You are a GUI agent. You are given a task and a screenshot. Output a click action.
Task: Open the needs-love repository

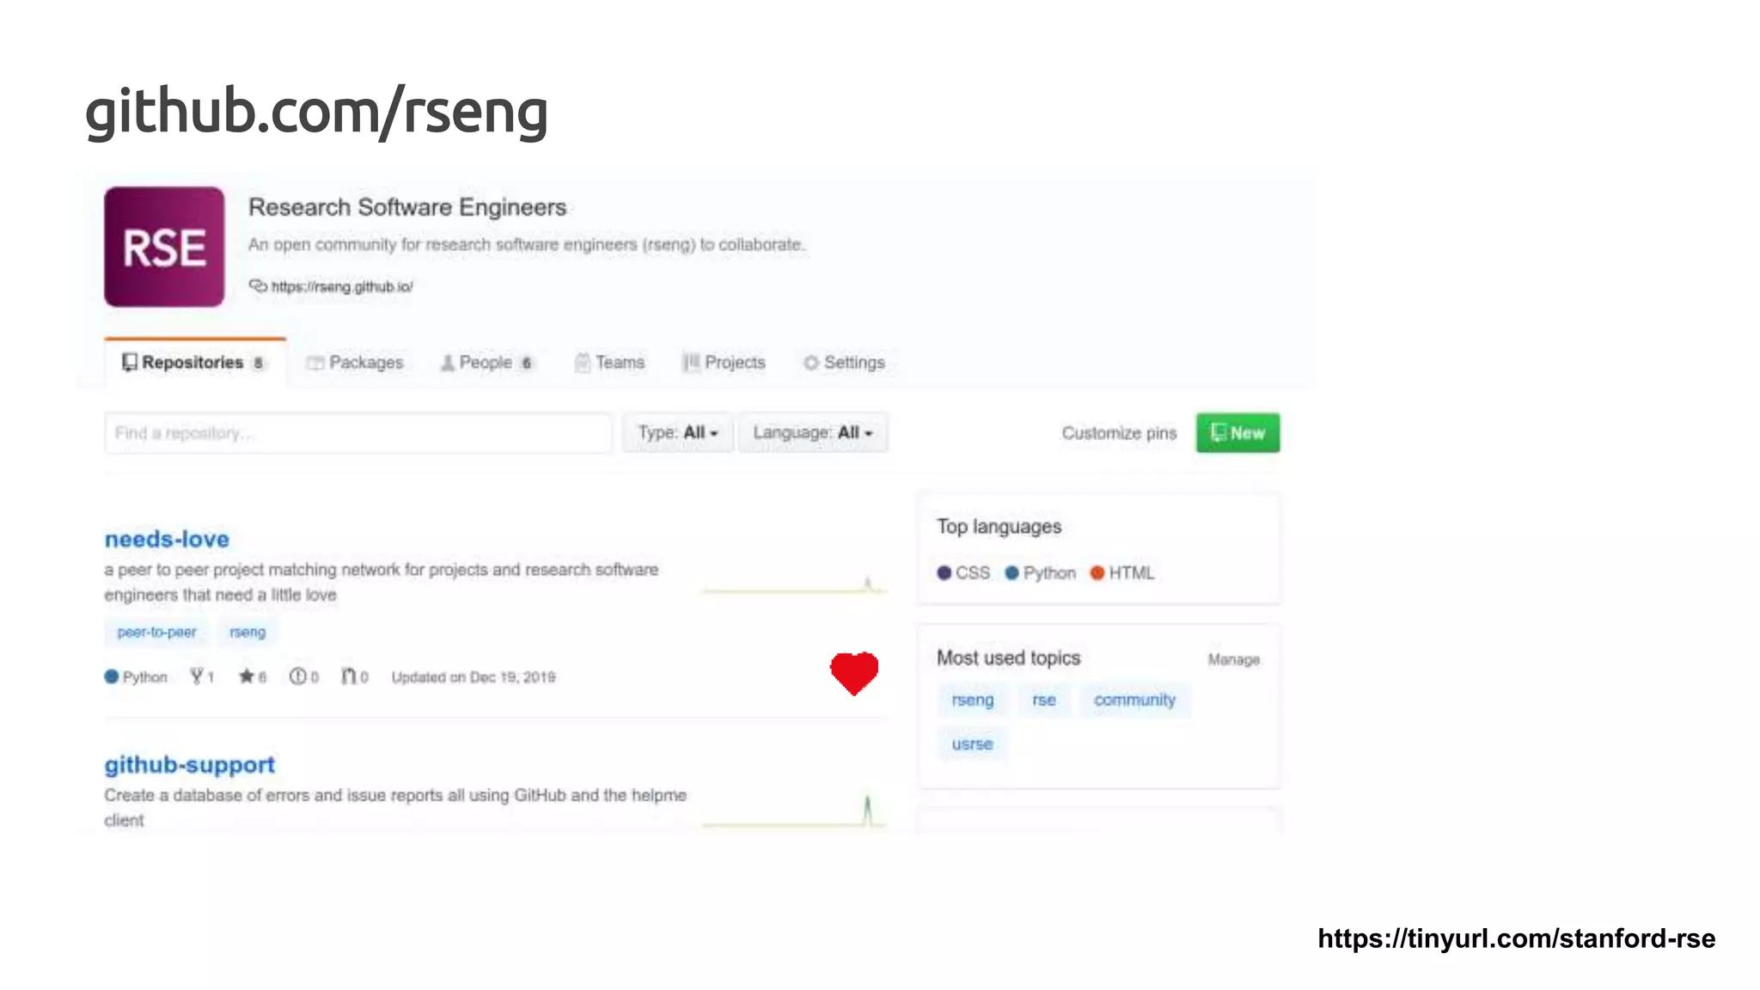(167, 539)
